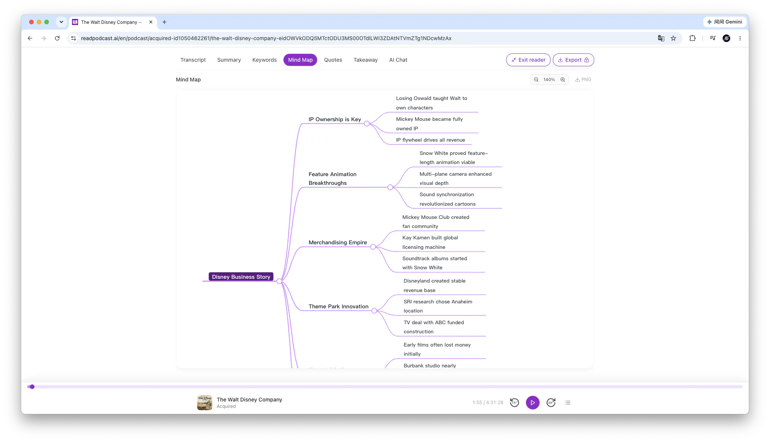Open the Summary tab

click(x=229, y=60)
